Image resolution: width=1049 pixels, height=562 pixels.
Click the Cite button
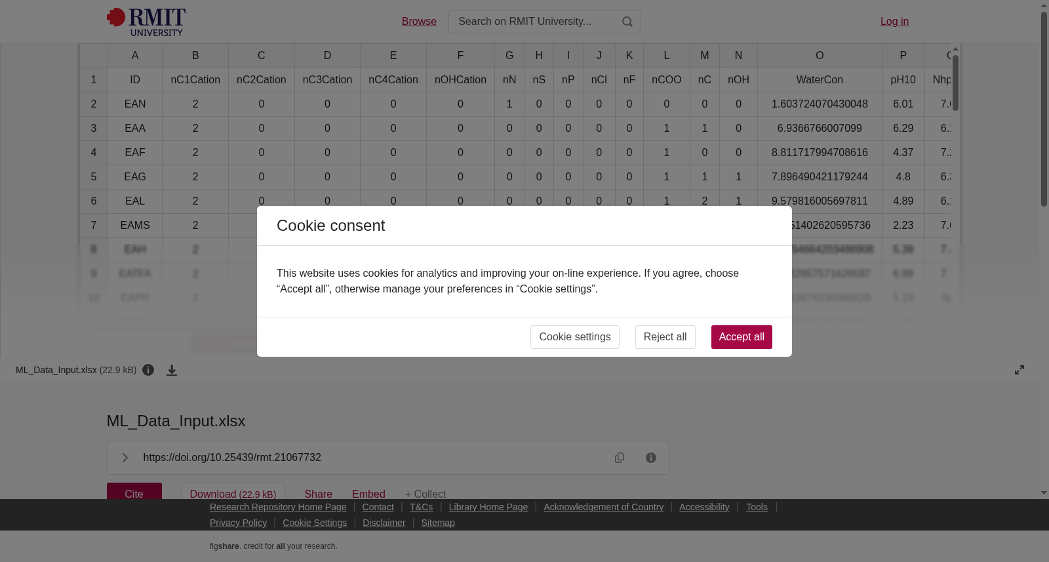tap(134, 491)
